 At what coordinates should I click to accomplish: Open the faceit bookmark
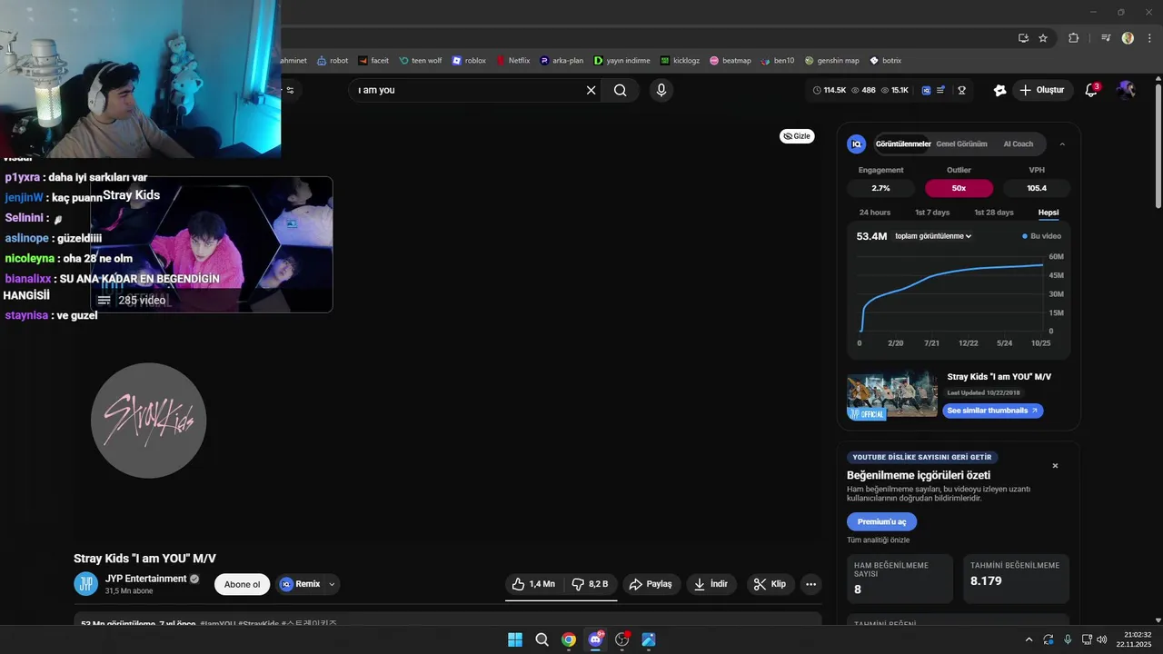373,61
